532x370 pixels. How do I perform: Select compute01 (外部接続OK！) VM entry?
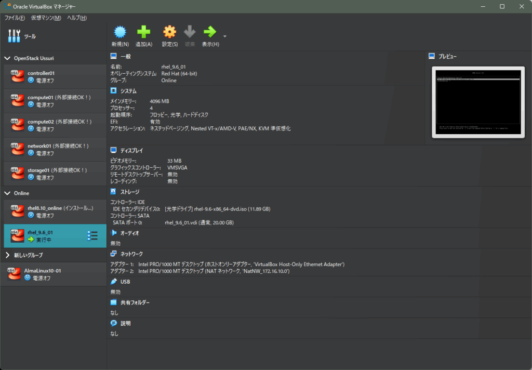tap(55, 101)
